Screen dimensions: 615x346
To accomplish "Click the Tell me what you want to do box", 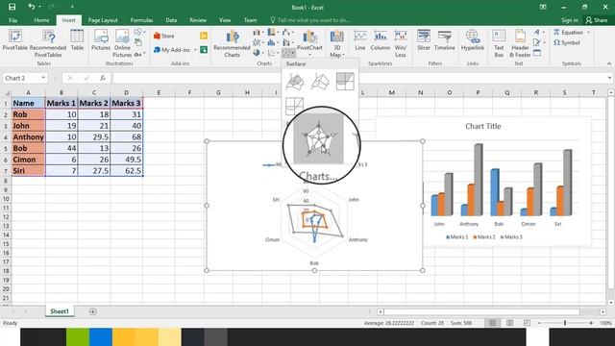I will [309, 20].
